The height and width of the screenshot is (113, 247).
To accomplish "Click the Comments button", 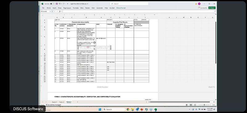I will pos(203,8).
